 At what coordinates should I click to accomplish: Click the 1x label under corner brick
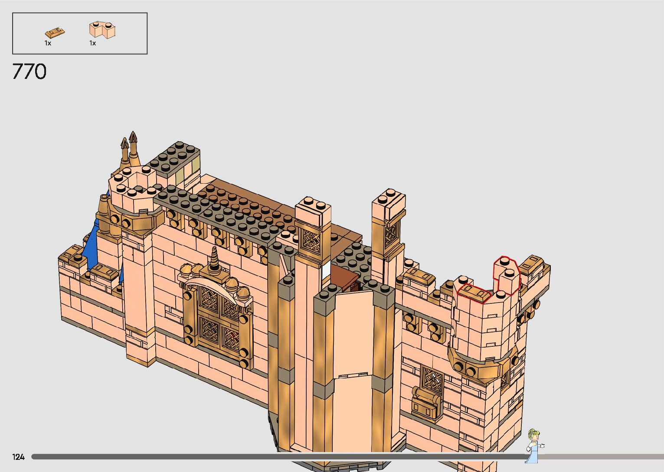pos(92,43)
